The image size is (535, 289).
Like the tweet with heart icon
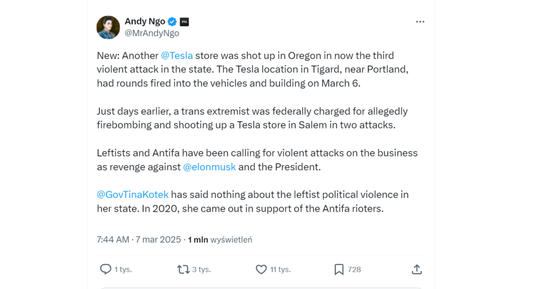(x=261, y=269)
